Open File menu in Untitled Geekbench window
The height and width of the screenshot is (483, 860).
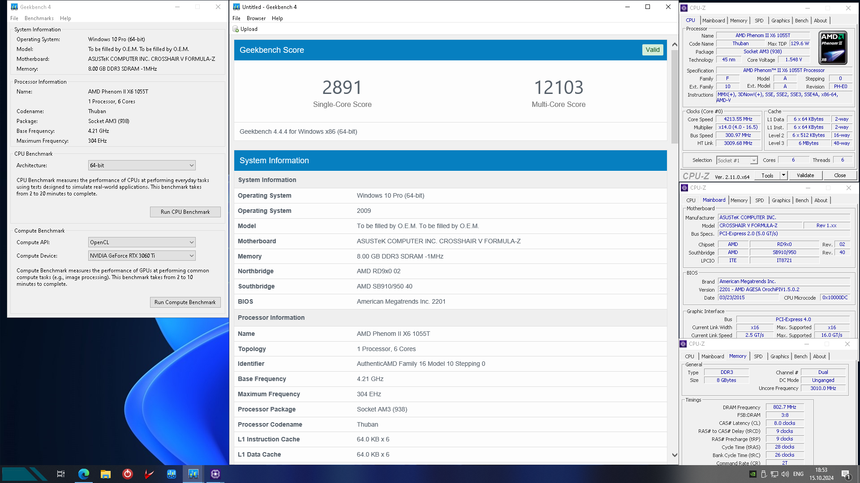(x=236, y=18)
